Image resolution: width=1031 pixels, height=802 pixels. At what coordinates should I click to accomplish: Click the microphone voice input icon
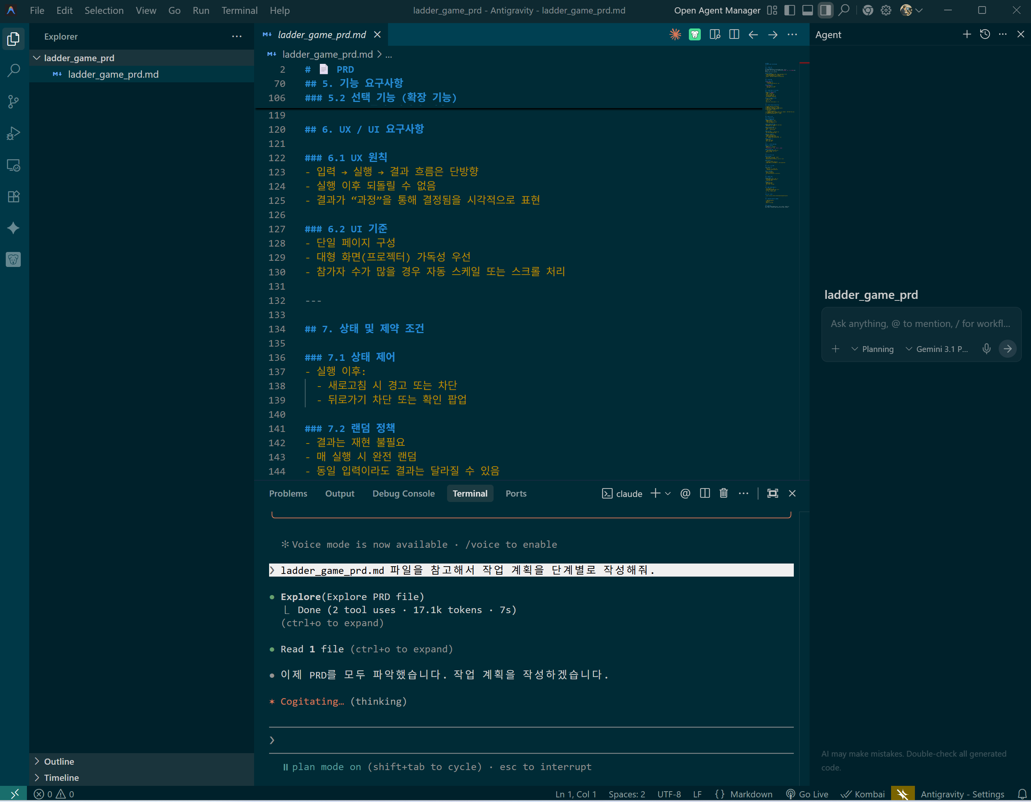(986, 349)
